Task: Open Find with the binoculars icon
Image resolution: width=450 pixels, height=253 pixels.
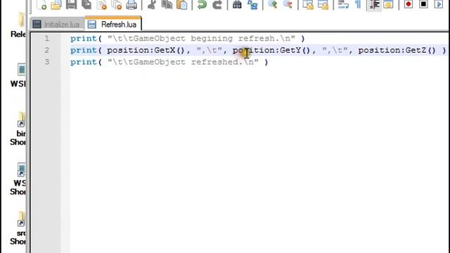Action: coord(237,5)
